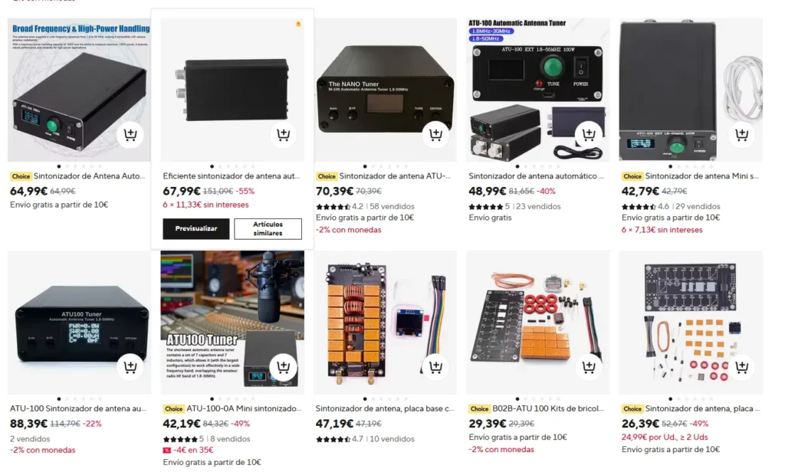785x472 pixels.
Task: Add the 47,19€ tuner board to cart
Action: pos(435,367)
